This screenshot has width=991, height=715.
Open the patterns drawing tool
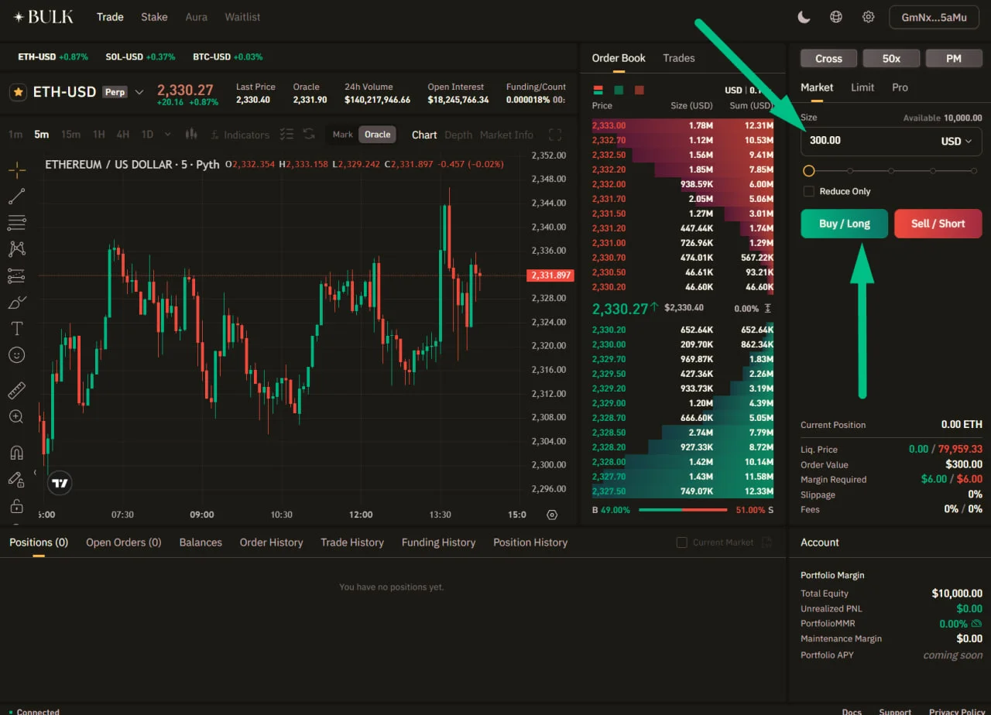tap(16, 249)
